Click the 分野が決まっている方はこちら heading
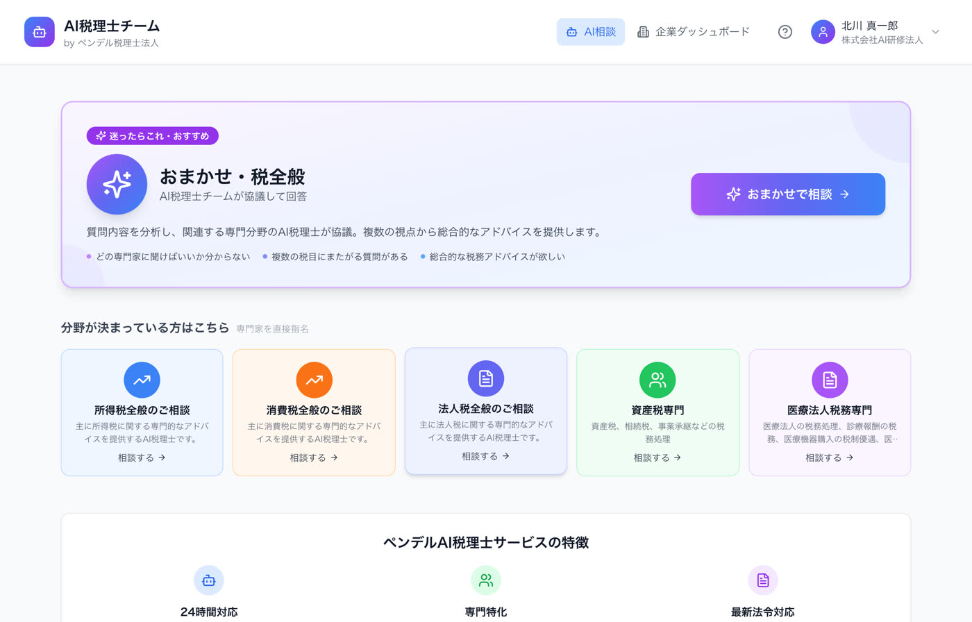 (145, 328)
